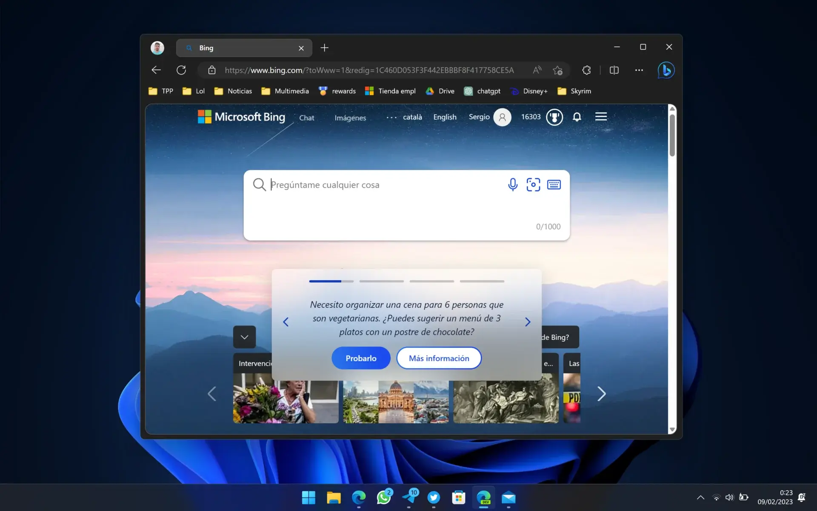This screenshot has height=511, width=817.
Task: Open the on-screen keyboard icon
Action: pos(554,184)
